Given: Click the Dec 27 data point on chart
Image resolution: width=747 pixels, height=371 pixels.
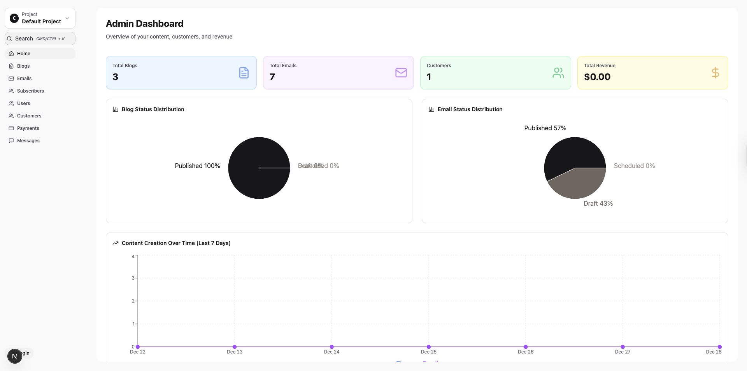Looking at the screenshot, I should tap(622, 347).
